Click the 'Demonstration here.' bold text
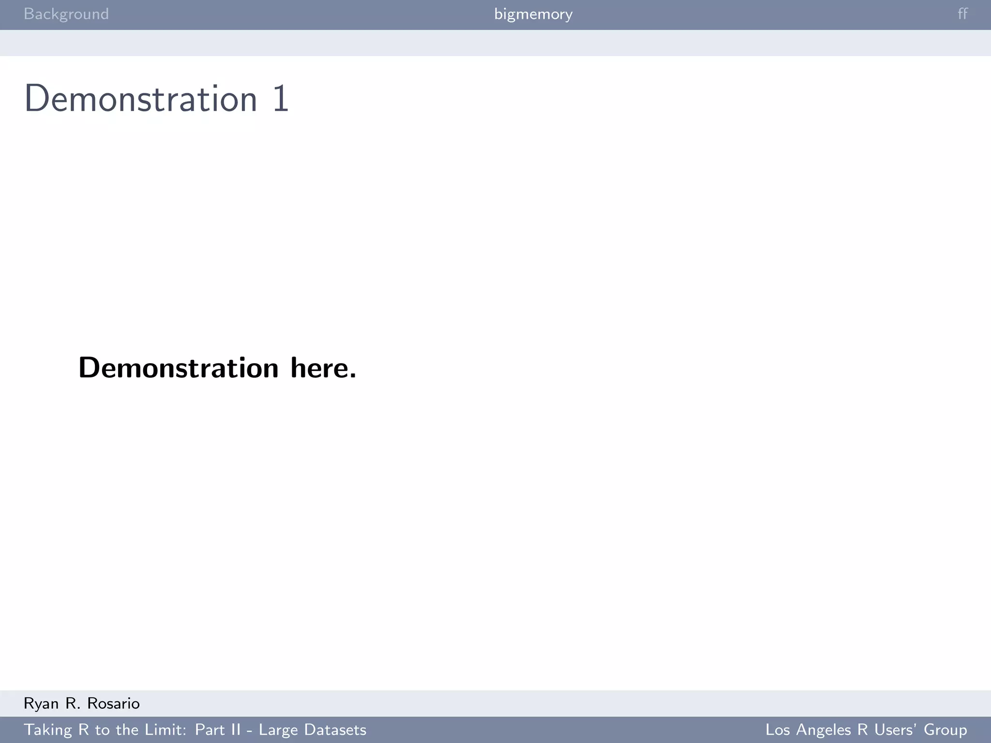Screen dimensions: 991x743 pyautogui.click(x=217, y=368)
